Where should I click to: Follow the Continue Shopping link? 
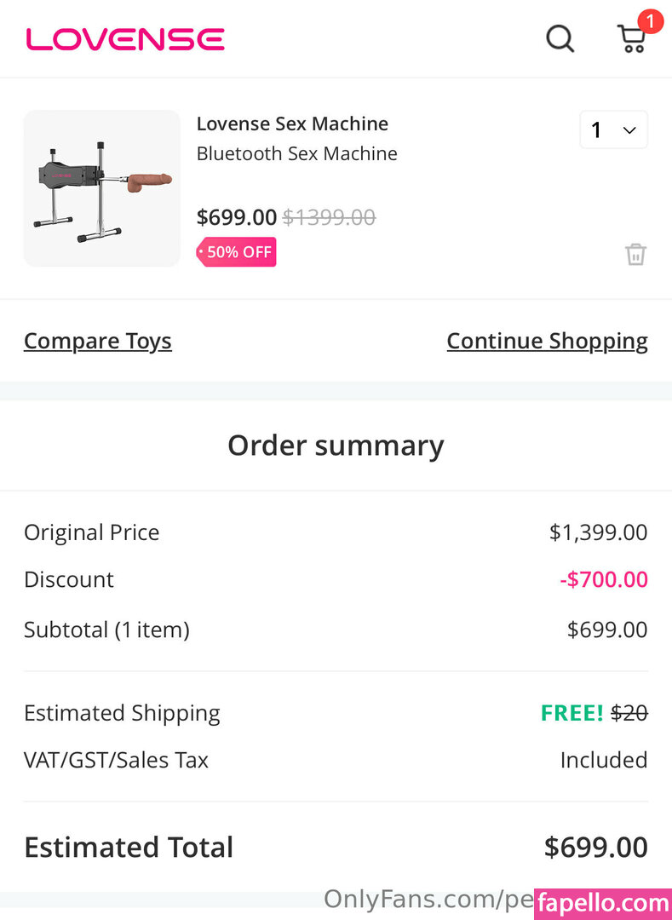click(x=547, y=341)
